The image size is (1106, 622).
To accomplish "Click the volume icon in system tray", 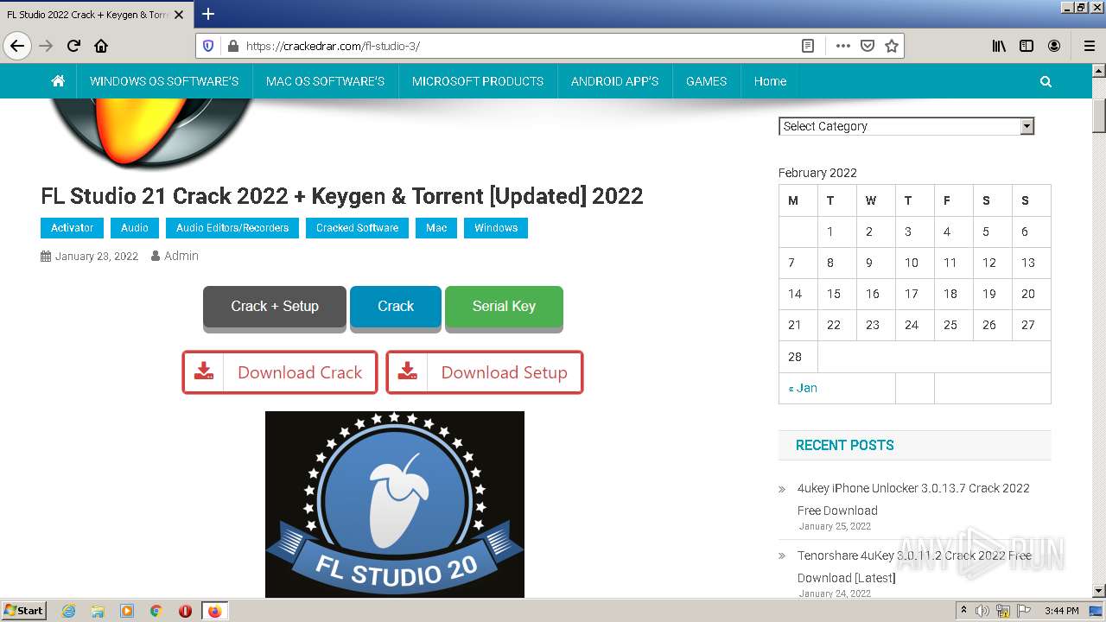I will (x=982, y=611).
